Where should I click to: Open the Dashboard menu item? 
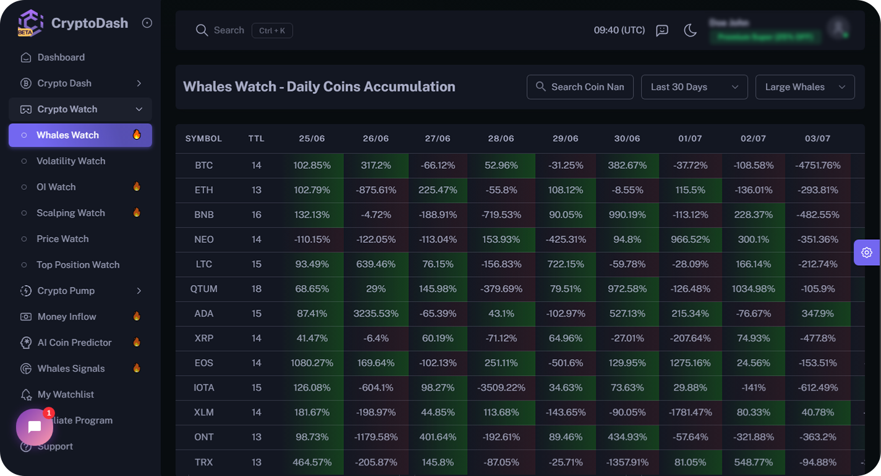80,57
